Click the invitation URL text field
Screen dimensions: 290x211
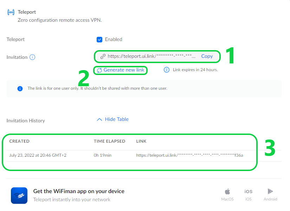point(151,56)
